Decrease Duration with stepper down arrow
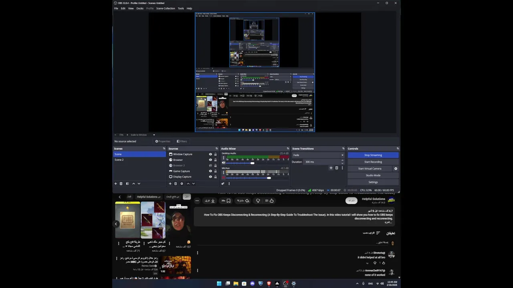The image size is (513, 288). pyautogui.click(x=342, y=163)
